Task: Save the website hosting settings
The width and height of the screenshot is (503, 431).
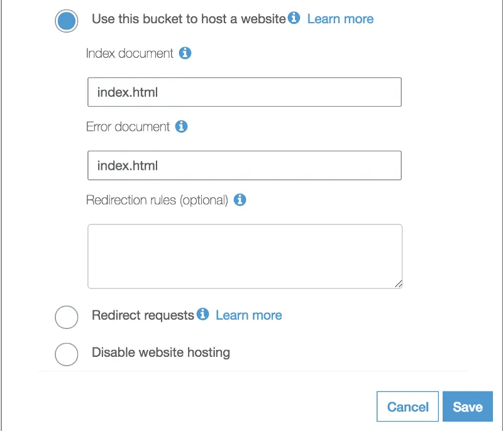Action: pos(468,406)
